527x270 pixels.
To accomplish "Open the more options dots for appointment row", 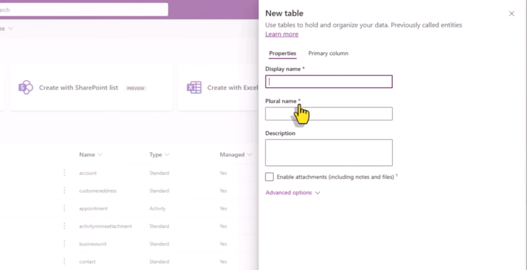I will point(64,208).
